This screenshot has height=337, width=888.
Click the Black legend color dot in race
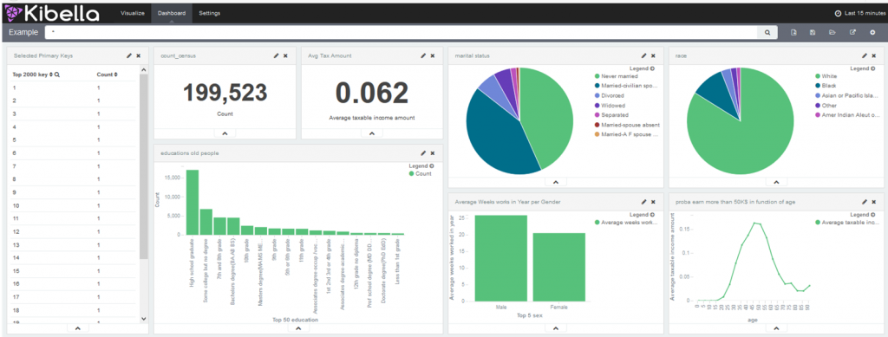point(817,86)
